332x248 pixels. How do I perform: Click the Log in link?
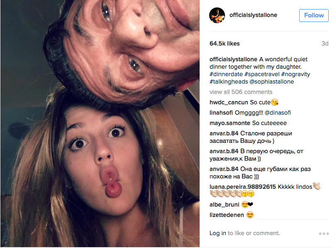pyautogui.click(x=218, y=233)
